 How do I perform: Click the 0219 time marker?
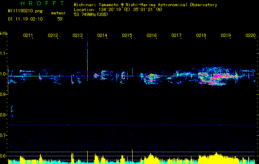(226, 35)
